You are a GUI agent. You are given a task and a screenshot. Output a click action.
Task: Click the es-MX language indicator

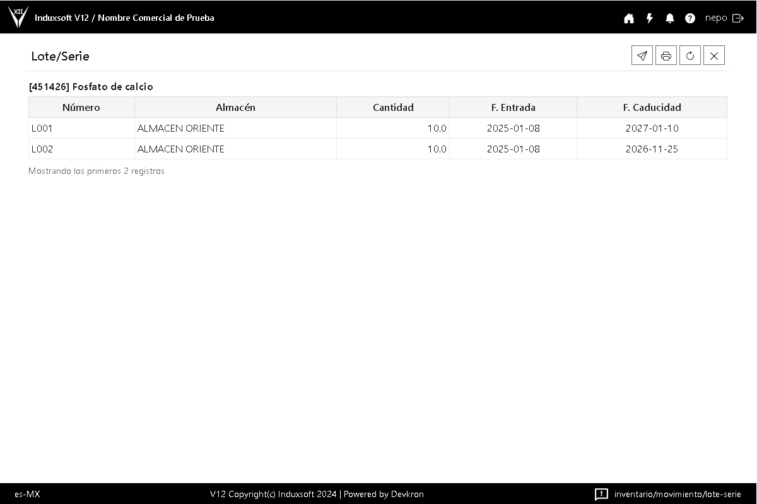coord(27,494)
